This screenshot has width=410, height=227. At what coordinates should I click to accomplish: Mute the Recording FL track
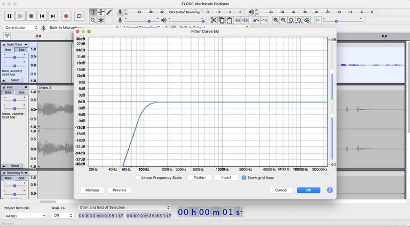[x=8, y=178]
